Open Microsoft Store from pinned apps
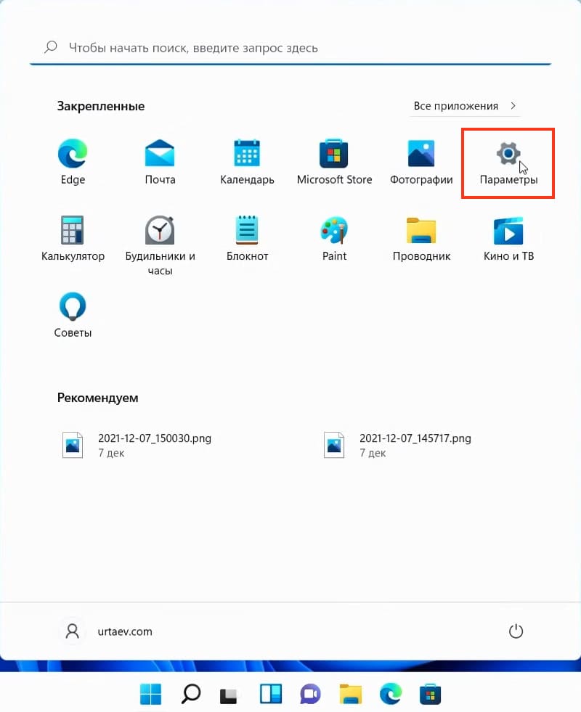Image resolution: width=581 pixels, height=712 pixels. 334,162
